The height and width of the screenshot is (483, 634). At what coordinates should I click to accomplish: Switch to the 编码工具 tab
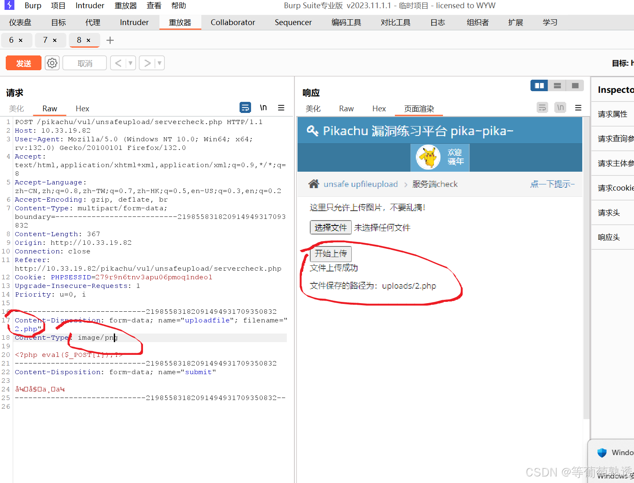pyautogui.click(x=346, y=22)
